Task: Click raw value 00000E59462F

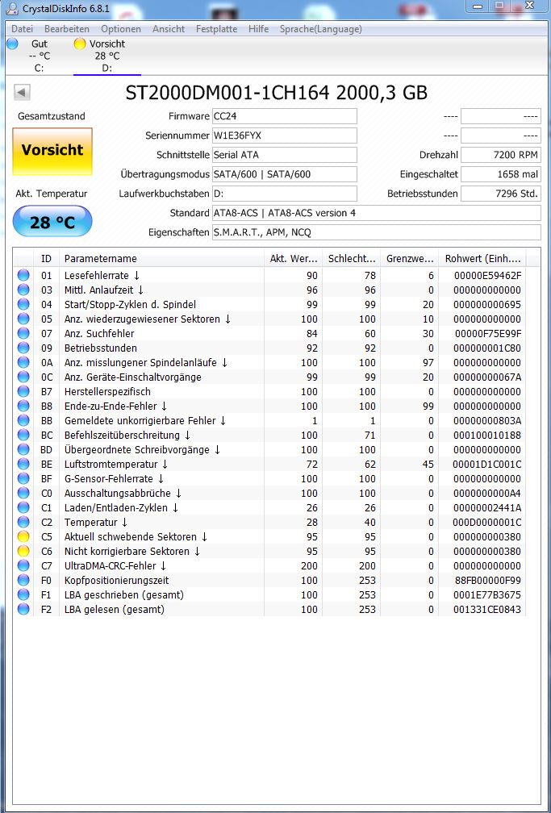Action: tap(487, 275)
